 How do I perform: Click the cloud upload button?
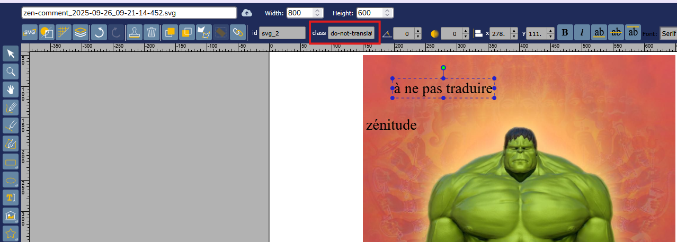(x=247, y=13)
